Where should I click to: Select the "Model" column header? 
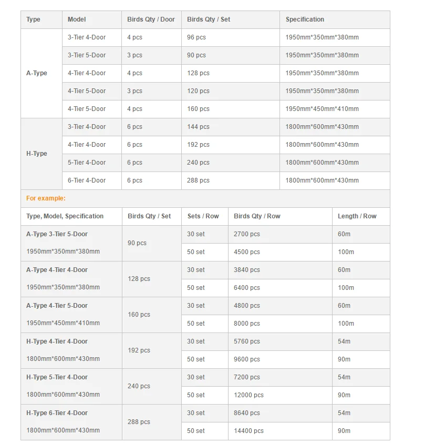[x=77, y=19]
